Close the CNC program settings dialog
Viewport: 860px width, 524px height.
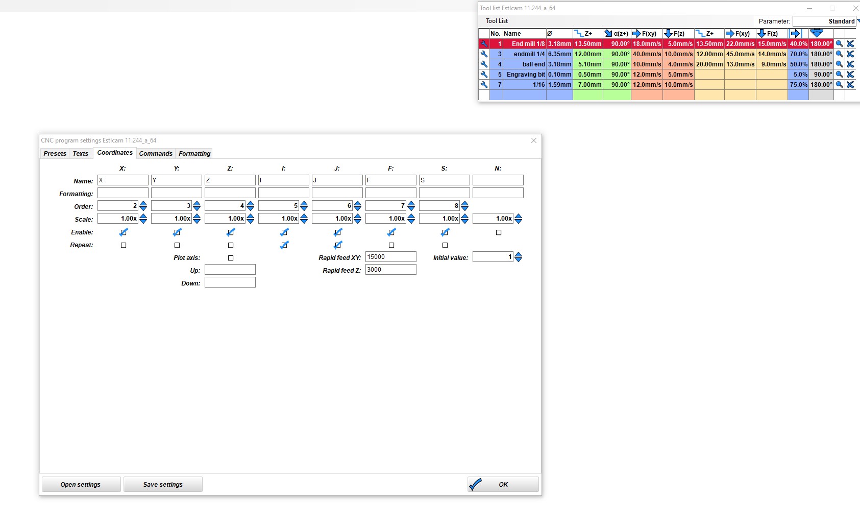[534, 140]
